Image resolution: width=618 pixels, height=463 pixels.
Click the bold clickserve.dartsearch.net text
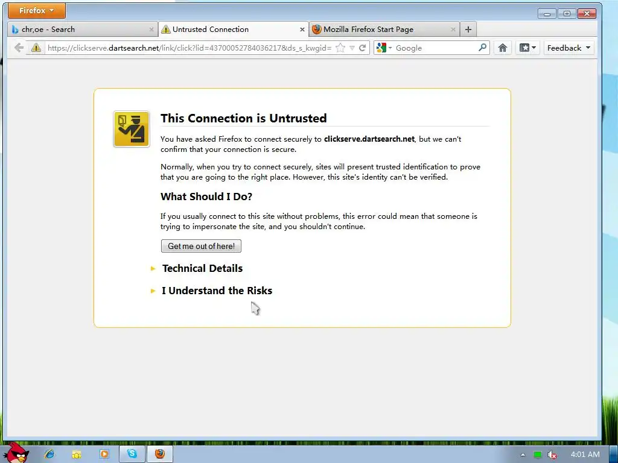369,139
